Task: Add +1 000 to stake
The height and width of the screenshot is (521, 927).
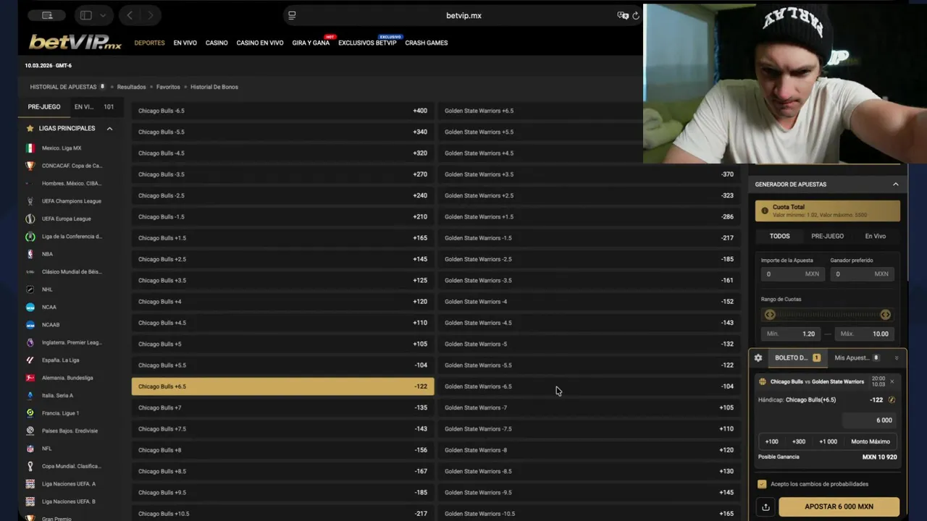Action: [828, 441]
